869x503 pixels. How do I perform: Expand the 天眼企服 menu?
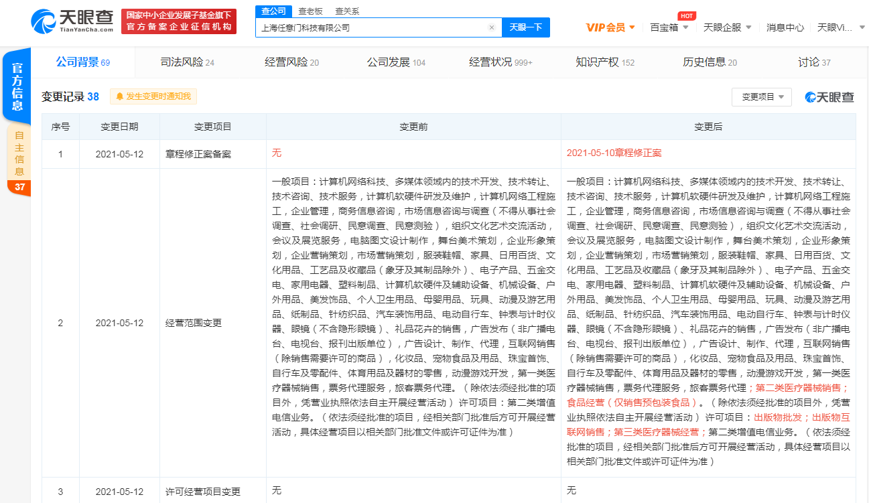[x=727, y=27]
